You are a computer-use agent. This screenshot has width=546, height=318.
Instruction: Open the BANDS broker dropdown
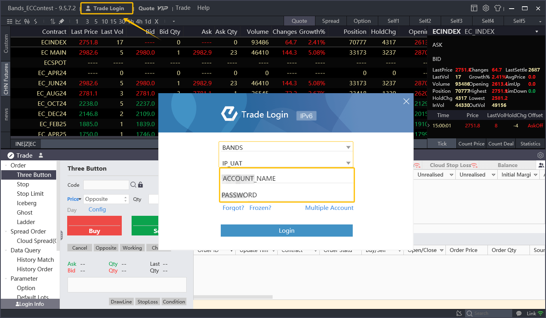(348, 148)
